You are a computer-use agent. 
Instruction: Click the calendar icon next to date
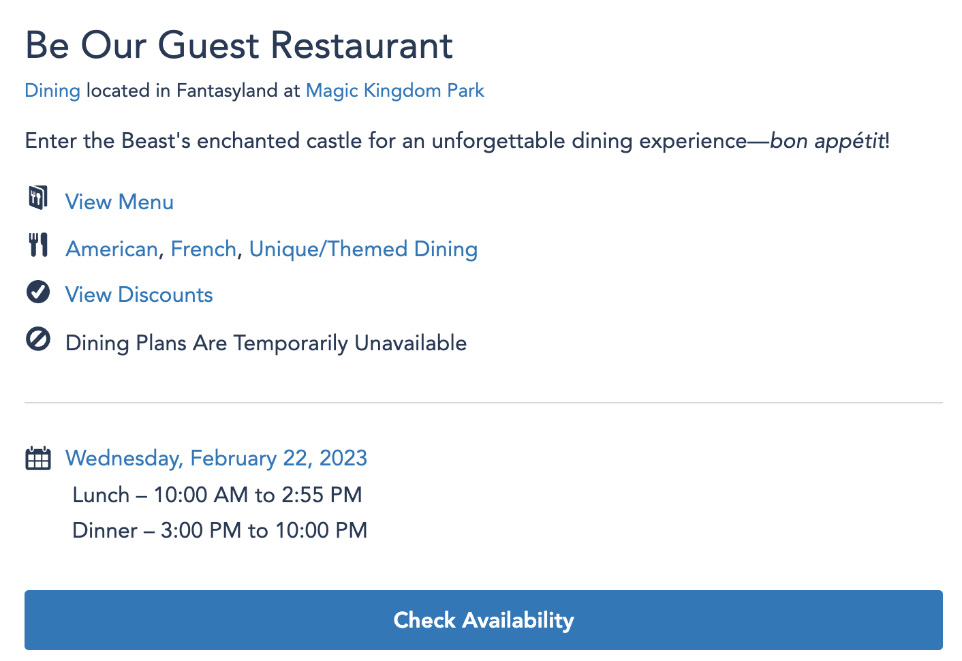tap(38, 458)
